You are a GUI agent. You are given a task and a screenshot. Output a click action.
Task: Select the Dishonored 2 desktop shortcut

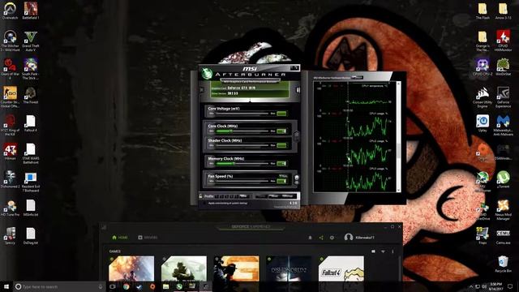(x=10, y=179)
